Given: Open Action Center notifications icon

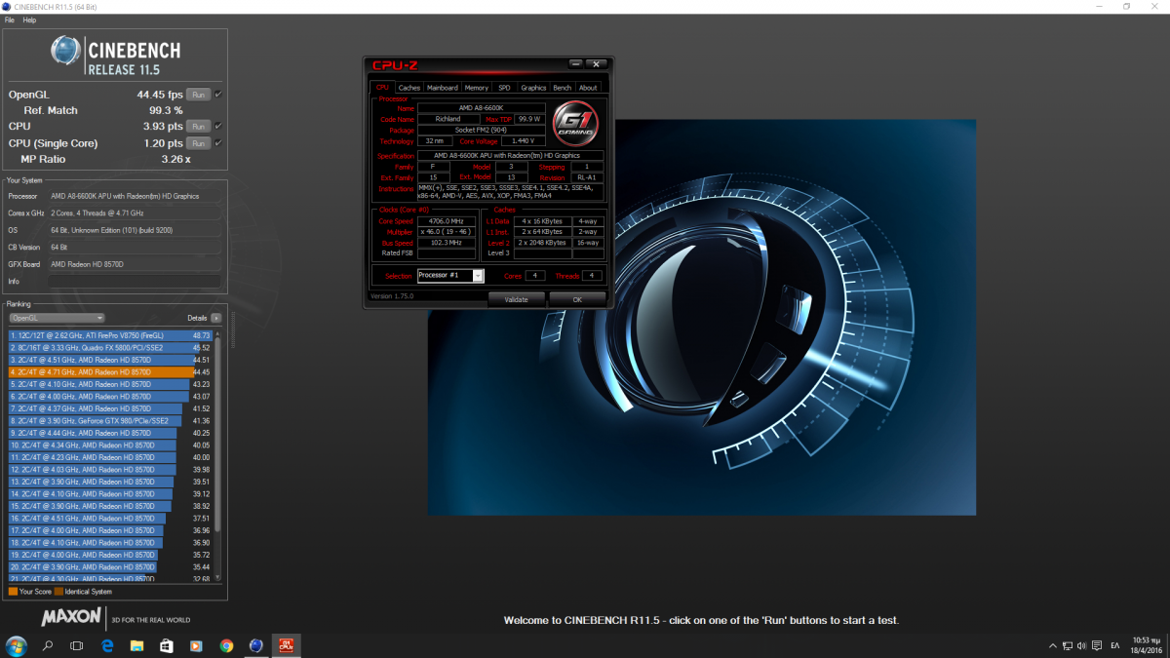Looking at the screenshot, I should click(x=1096, y=645).
